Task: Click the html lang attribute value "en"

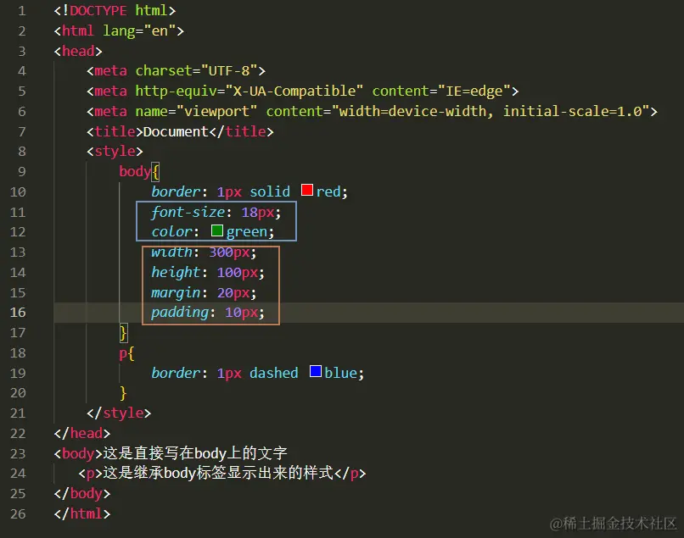Action: (157, 31)
